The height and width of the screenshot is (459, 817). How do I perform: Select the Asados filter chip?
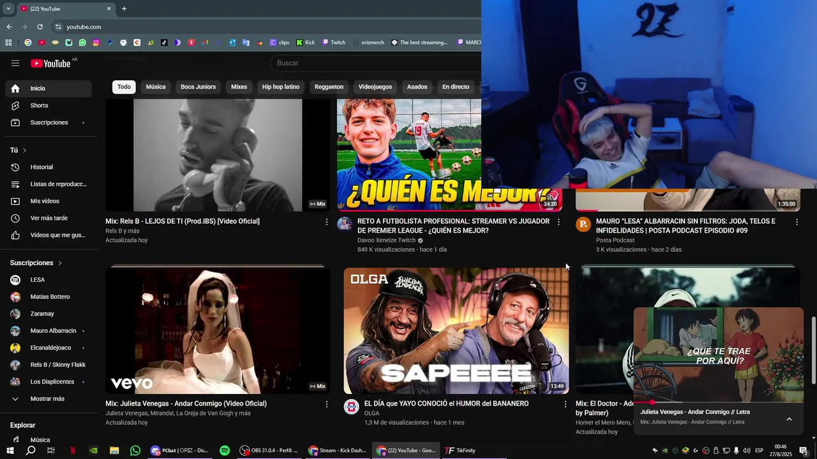click(x=417, y=87)
